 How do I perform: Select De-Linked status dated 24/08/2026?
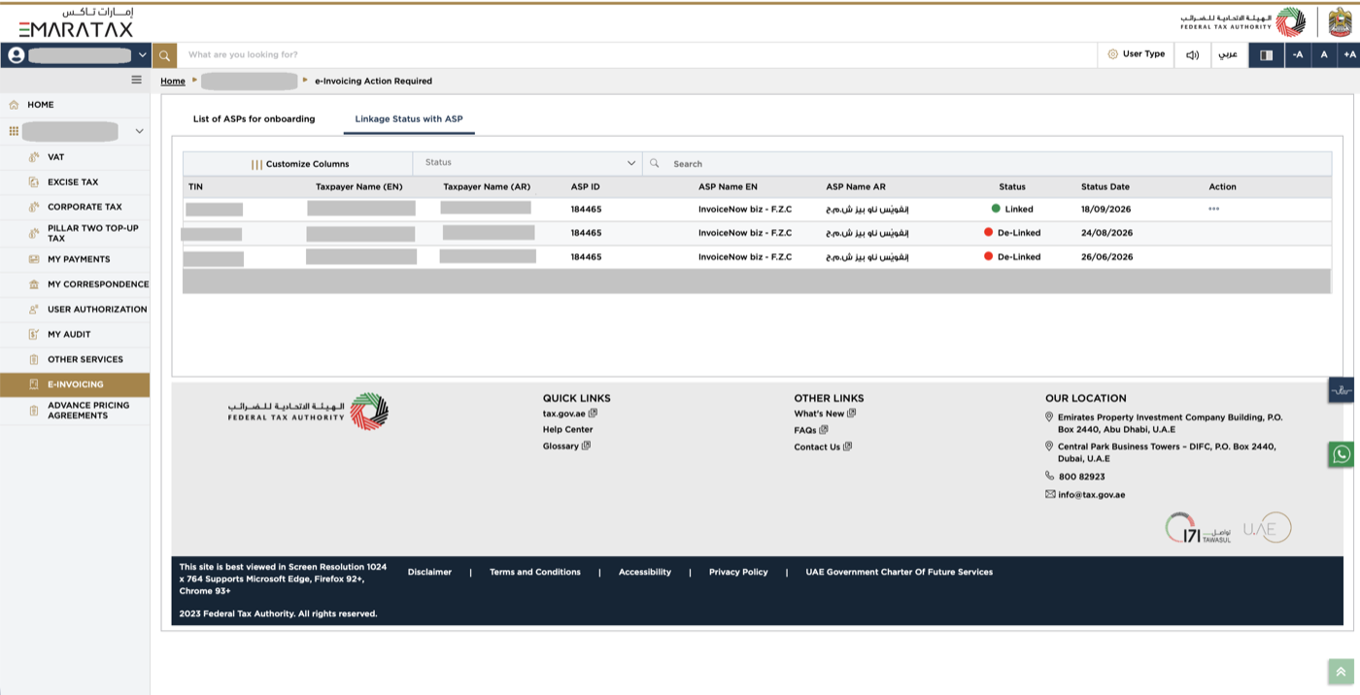pos(1012,233)
